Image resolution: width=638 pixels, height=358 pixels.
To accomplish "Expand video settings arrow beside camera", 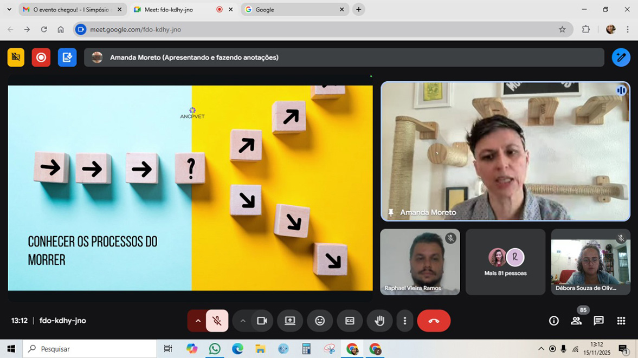I will pos(243,321).
